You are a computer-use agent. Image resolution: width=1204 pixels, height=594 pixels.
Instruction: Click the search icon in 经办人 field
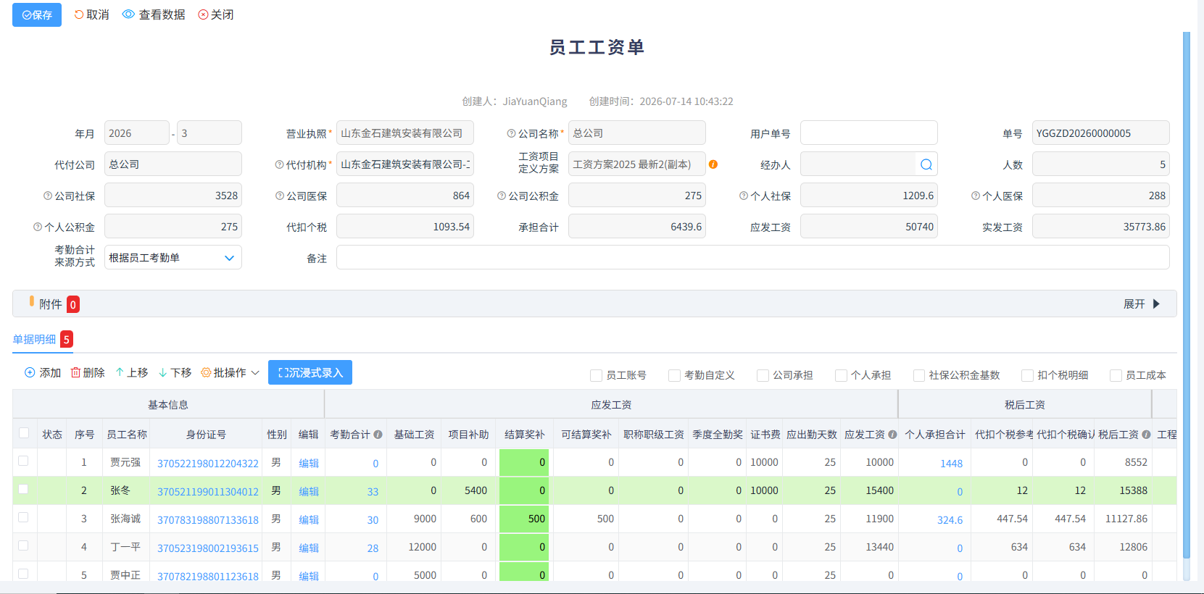(926, 164)
